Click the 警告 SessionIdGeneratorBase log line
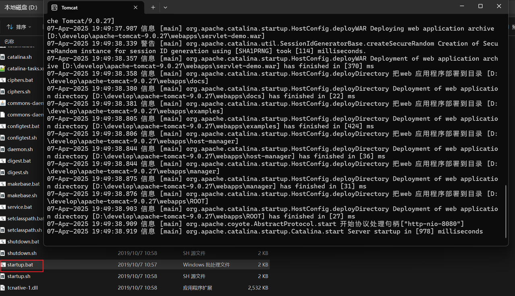Screen dimensions: 515x296 (272, 47)
